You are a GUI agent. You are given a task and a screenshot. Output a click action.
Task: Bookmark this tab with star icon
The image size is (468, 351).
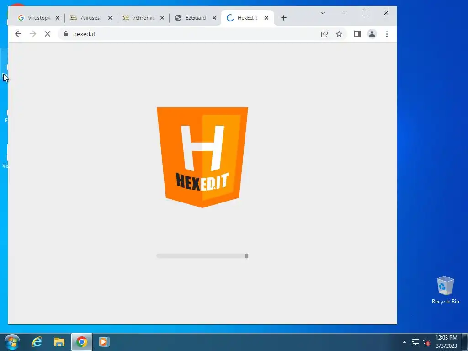point(339,34)
